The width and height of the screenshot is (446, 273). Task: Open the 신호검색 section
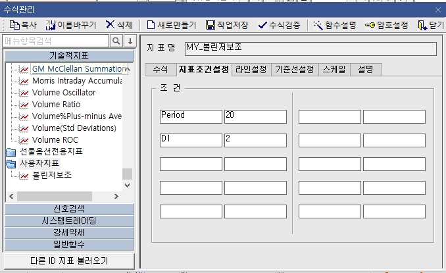tap(69, 209)
